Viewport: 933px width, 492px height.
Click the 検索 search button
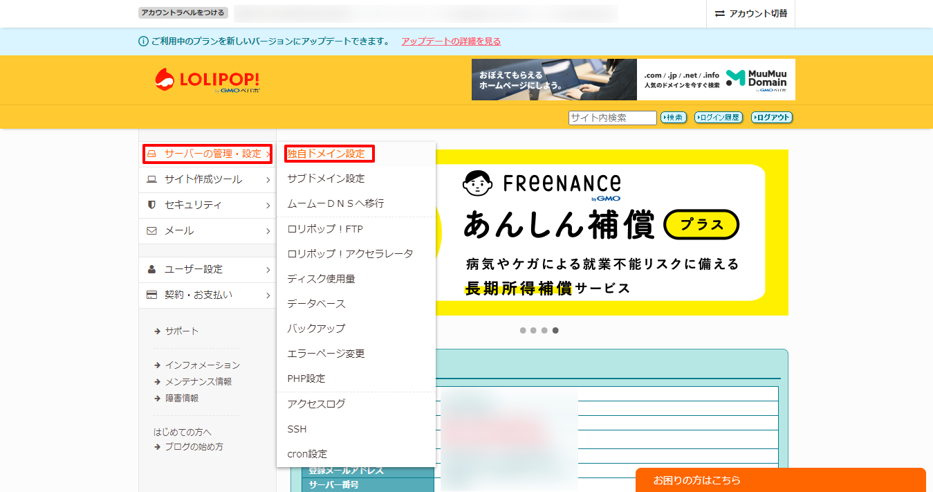pyautogui.click(x=672, y=118)
